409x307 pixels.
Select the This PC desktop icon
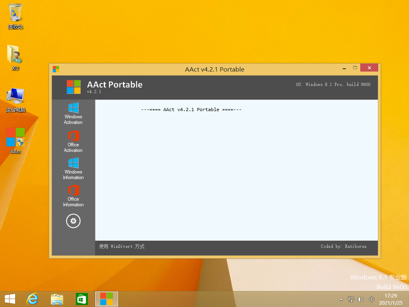(x=16, y=99)
